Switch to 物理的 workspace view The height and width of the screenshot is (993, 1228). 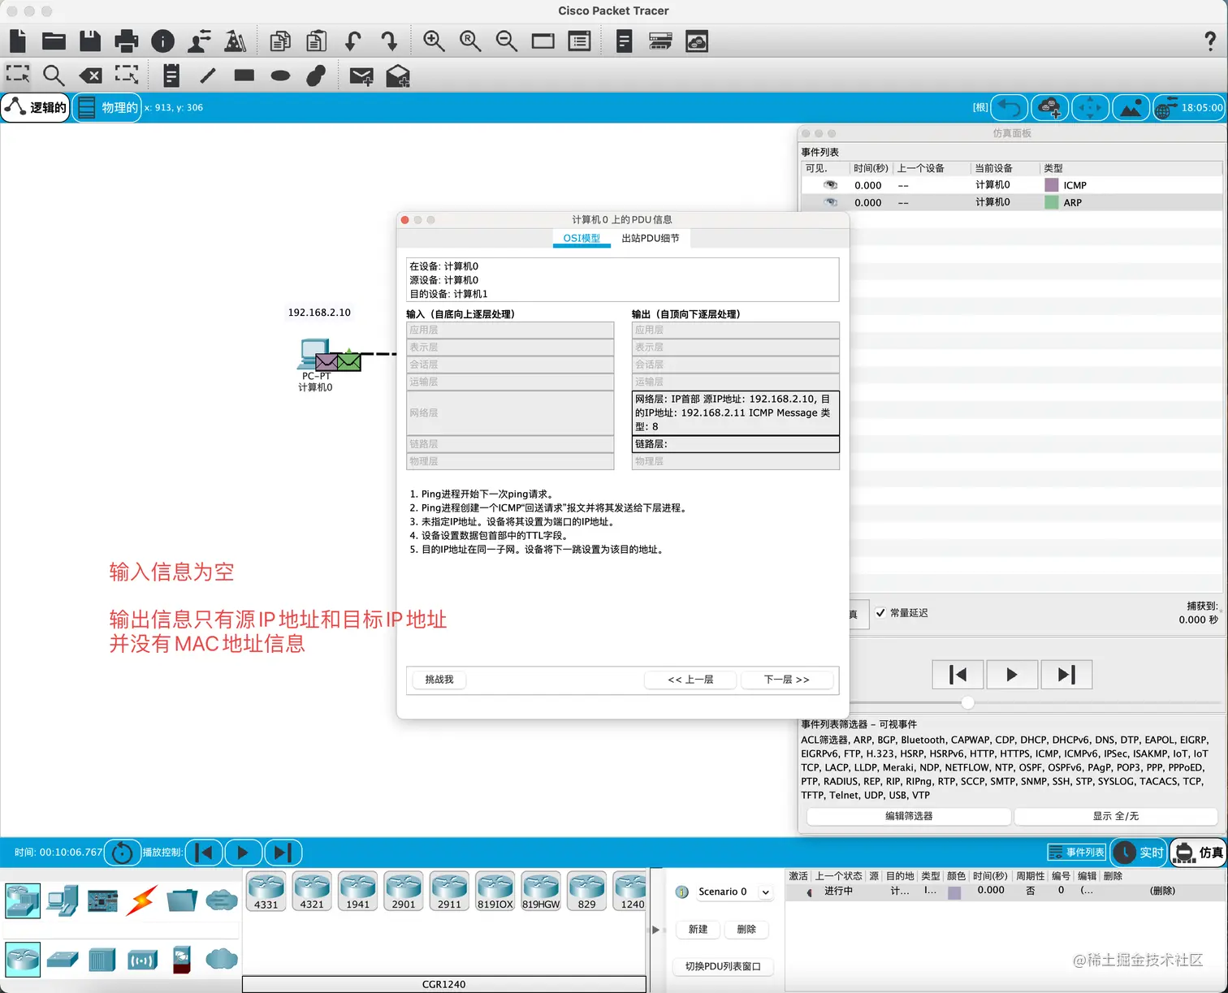(107, 107)
